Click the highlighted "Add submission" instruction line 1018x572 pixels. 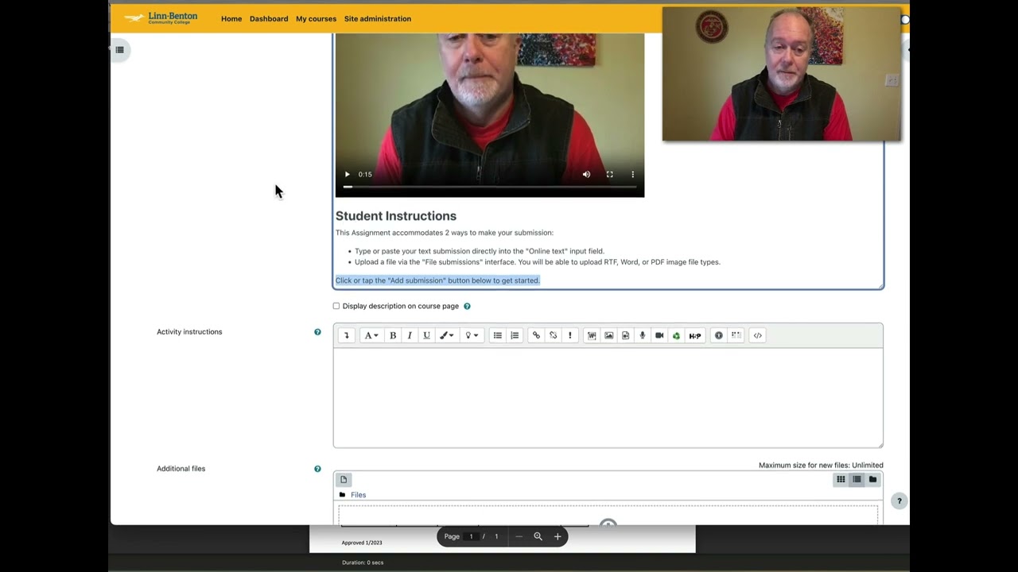437,280
